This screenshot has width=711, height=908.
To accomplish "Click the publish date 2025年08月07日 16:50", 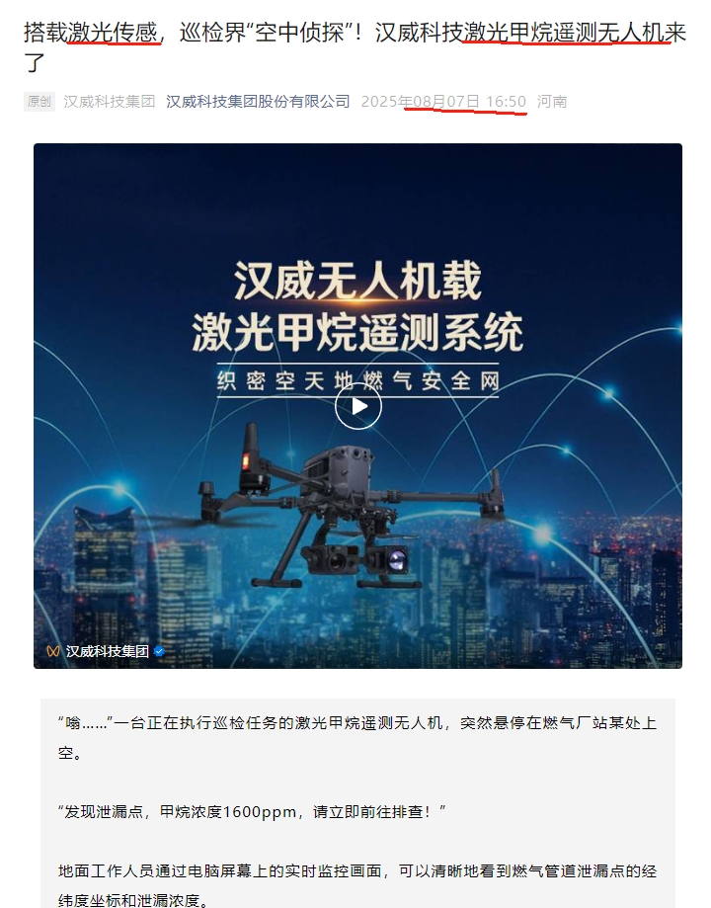I will tap(443, 102).
